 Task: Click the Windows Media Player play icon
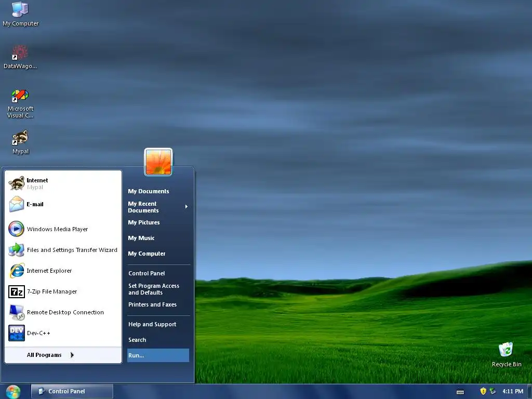(x=16, y=229)
